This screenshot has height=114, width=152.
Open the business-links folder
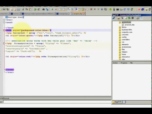127,30
